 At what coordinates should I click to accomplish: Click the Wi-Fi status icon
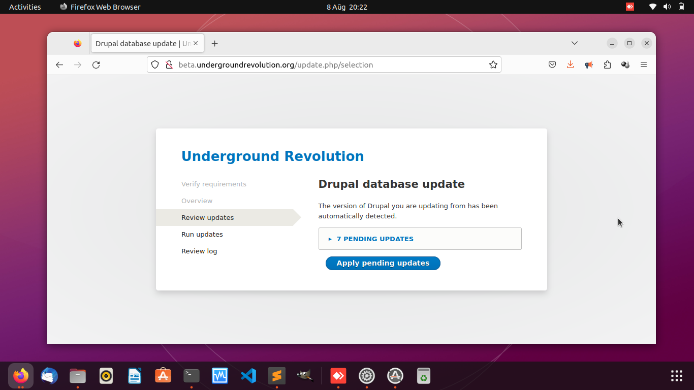[x=653, y=7]
